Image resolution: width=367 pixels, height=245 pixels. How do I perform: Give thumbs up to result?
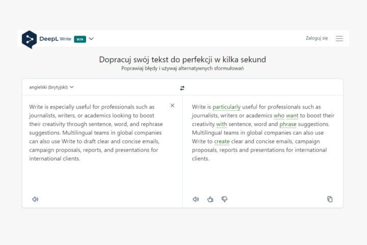pyautogui.click(x=210, y=199)
